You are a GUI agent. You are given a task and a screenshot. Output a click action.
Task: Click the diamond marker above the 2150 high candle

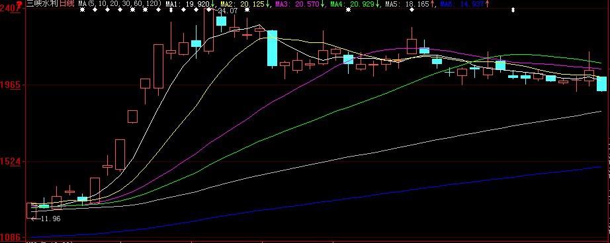(x=412, y=10)
